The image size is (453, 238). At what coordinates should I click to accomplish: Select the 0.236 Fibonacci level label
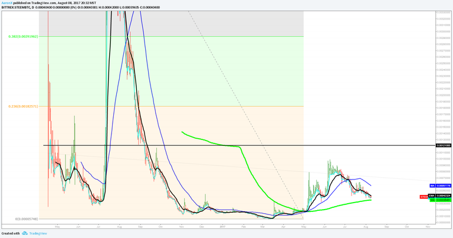23,106
